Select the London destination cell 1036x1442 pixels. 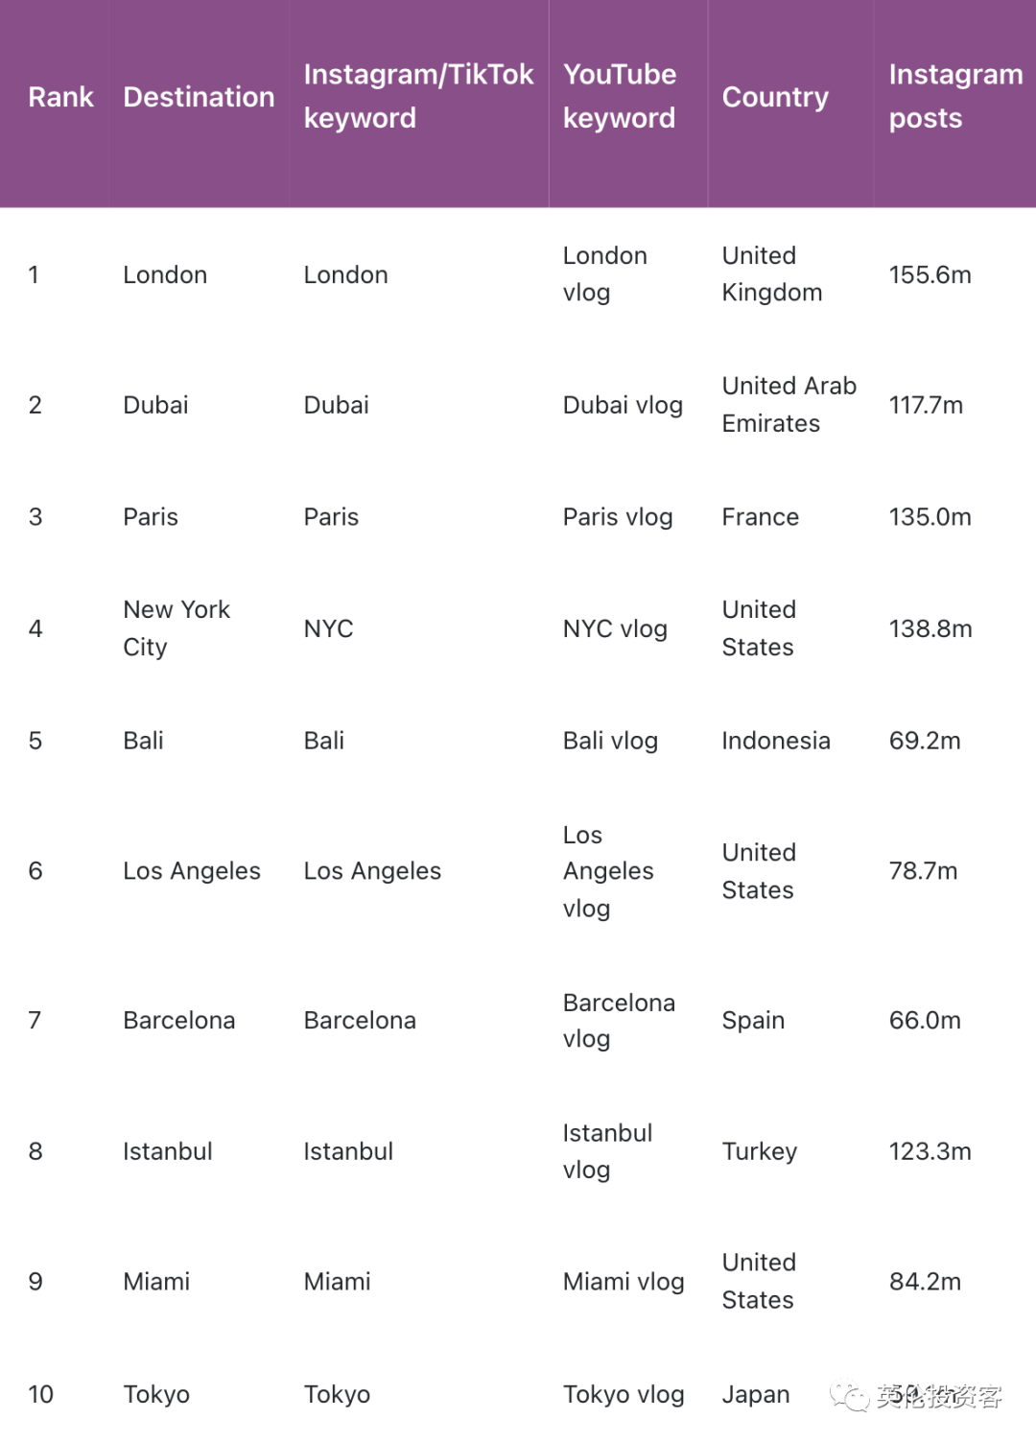165,275
